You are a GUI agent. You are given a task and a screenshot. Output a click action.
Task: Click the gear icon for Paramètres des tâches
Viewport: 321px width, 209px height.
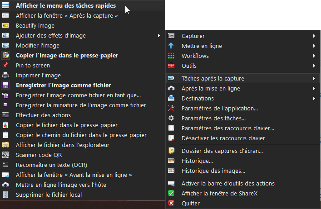point(171,118)
